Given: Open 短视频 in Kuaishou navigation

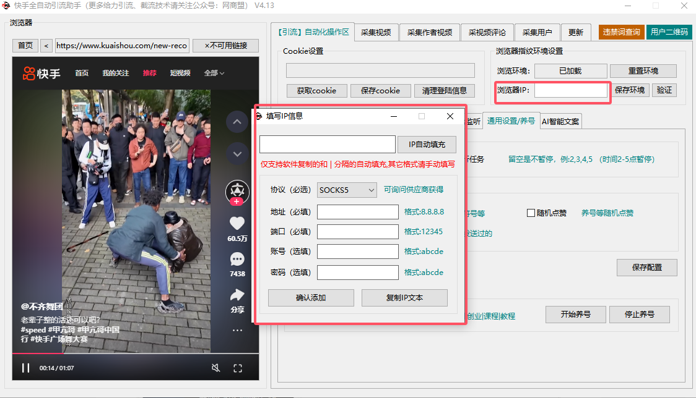Looking at the screenshot, I should (x=180, y=73).
